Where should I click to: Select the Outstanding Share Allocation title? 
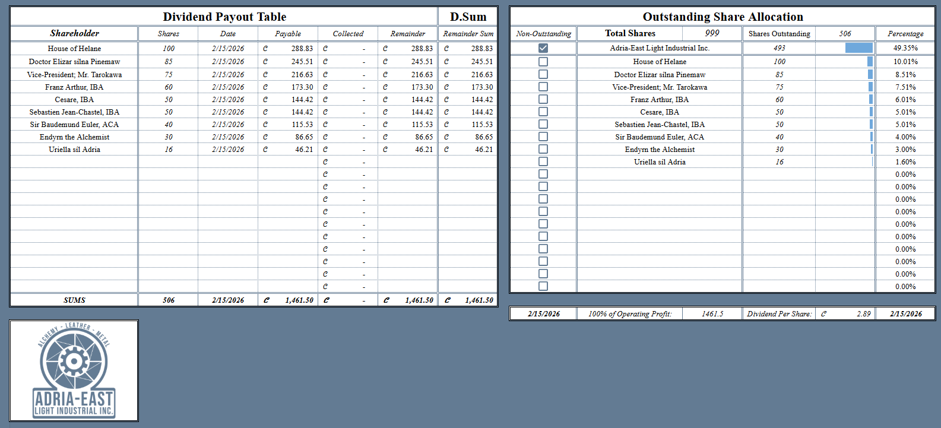point(723,17)
